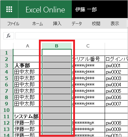Select row 2 header
This screenshot has width=128, height=137.
(x=6, y=59)
